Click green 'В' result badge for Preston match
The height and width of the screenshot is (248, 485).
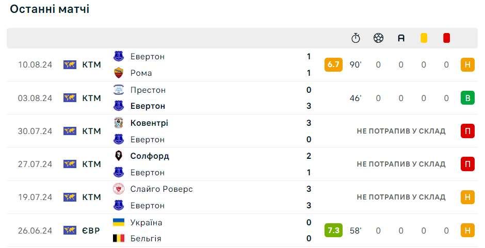click(x=467, y=98)
